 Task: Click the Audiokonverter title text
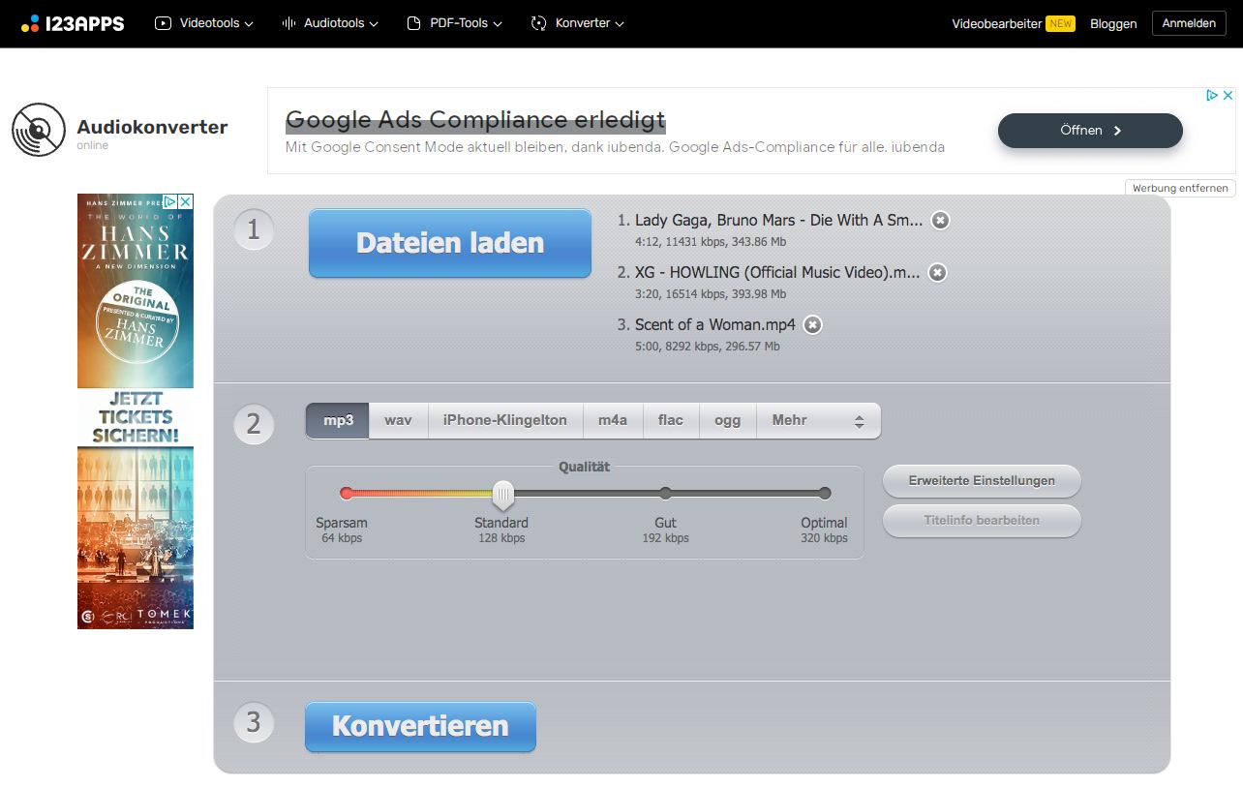(152, 127)
